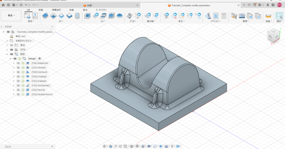Image resolution: width=285 pixels, height=149 pixels.
Task: Switch to the 積層造形 ribbon tab
Action: click(x=56, y=10)
